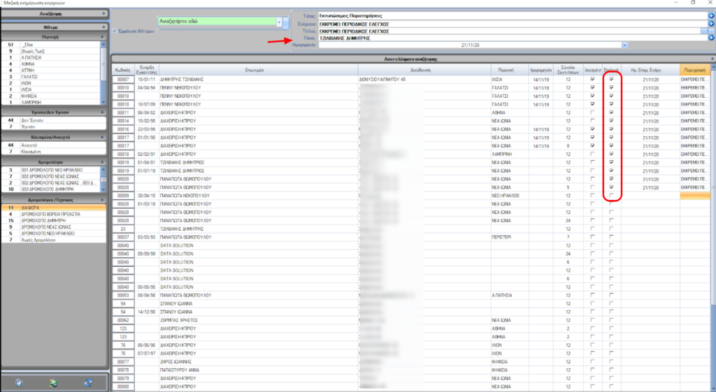Viewport: 716px width, 392px height.
Task: Toggle the Εμφάνιση Φίλτρων checkbox
Action: 115,31
